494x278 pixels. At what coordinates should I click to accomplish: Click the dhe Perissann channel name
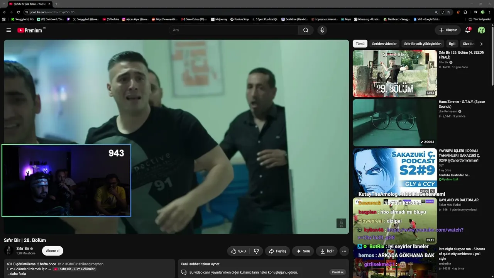pyautogui.click(x=448, y=111)
